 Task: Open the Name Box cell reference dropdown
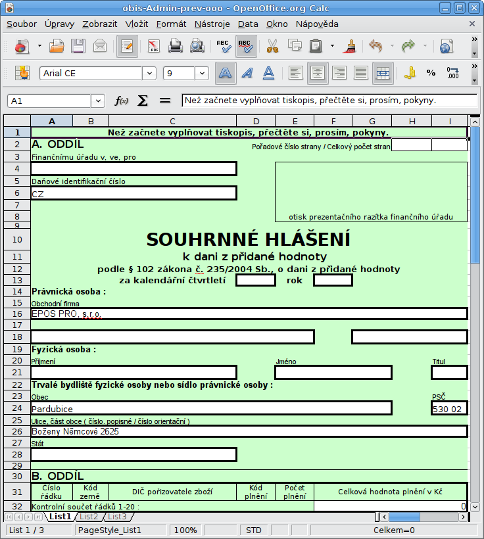click(x=98, y=101)
